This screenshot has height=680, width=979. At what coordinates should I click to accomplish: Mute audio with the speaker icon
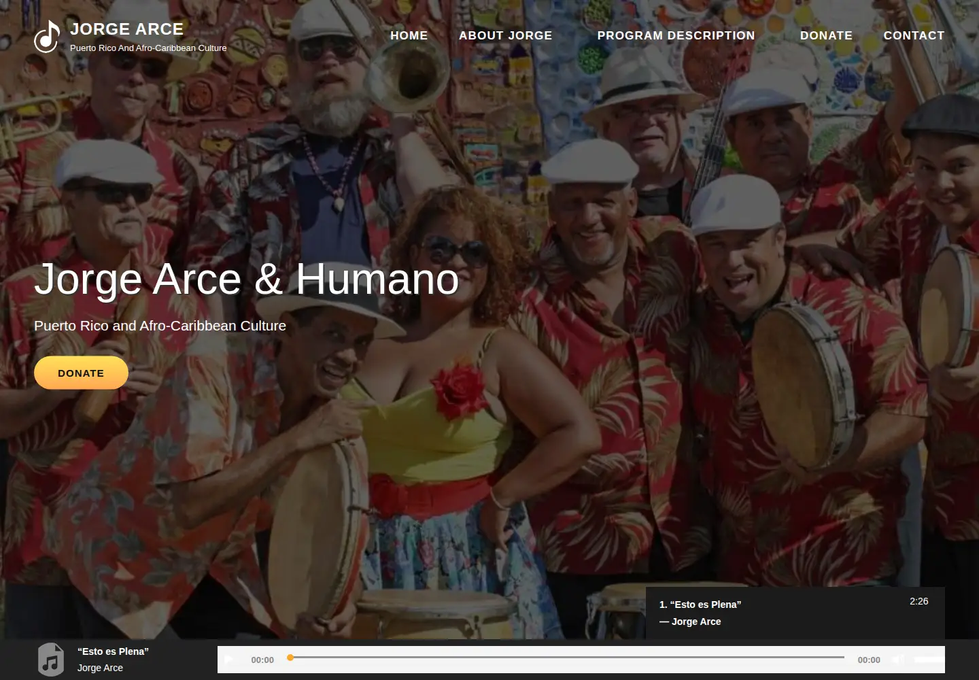pos(898,660)
